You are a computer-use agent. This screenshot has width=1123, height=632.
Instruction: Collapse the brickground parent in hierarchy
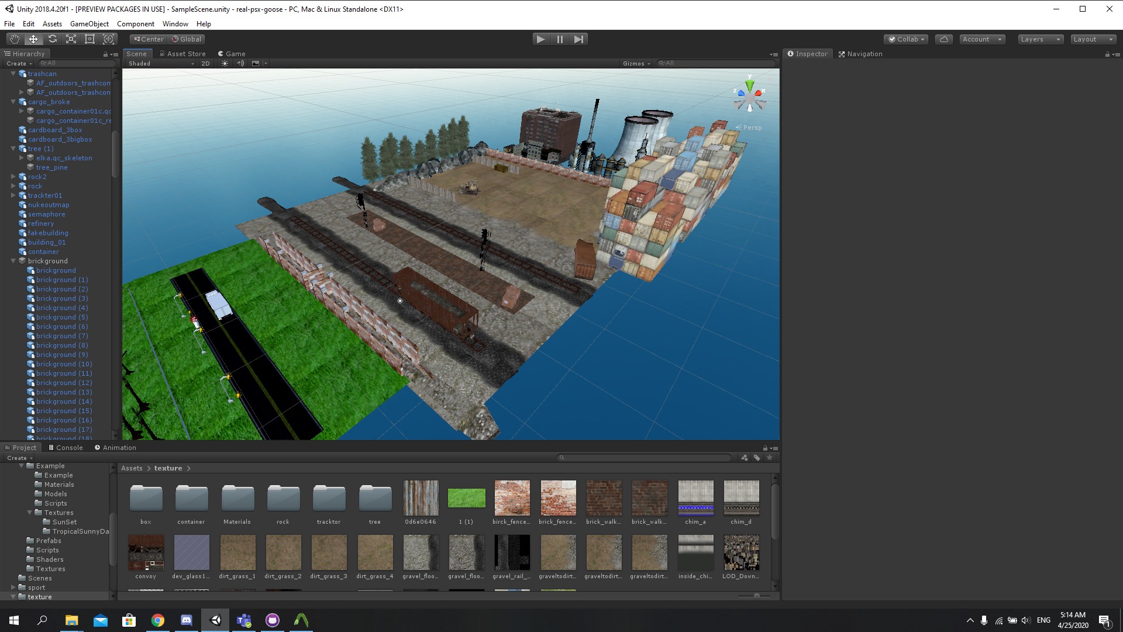(x=13, y=261)
